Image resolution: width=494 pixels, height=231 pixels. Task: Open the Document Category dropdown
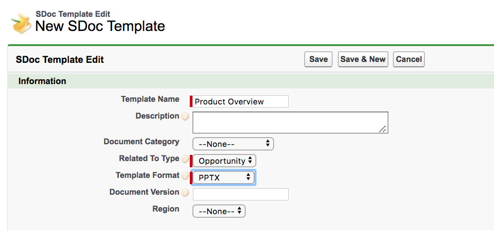tap(233, 144)
